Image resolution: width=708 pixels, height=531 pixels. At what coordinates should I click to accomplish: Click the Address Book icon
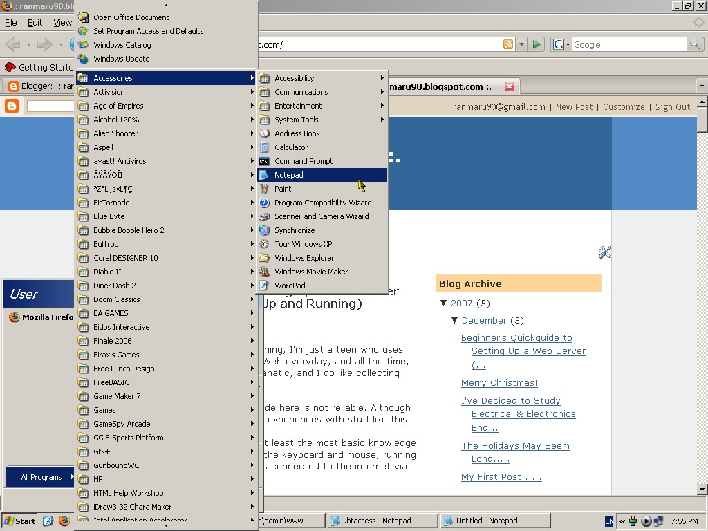point(264,133)
